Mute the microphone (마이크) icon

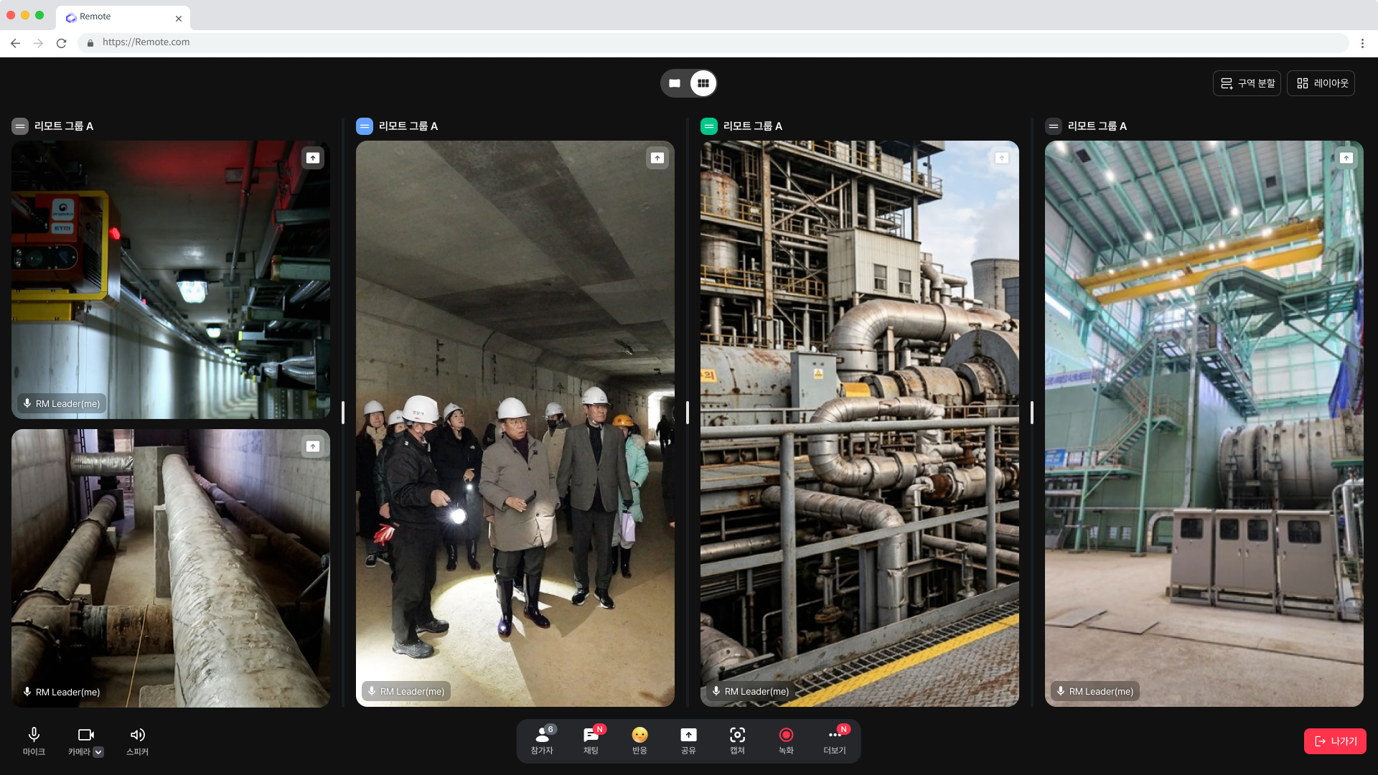(34, 735)
